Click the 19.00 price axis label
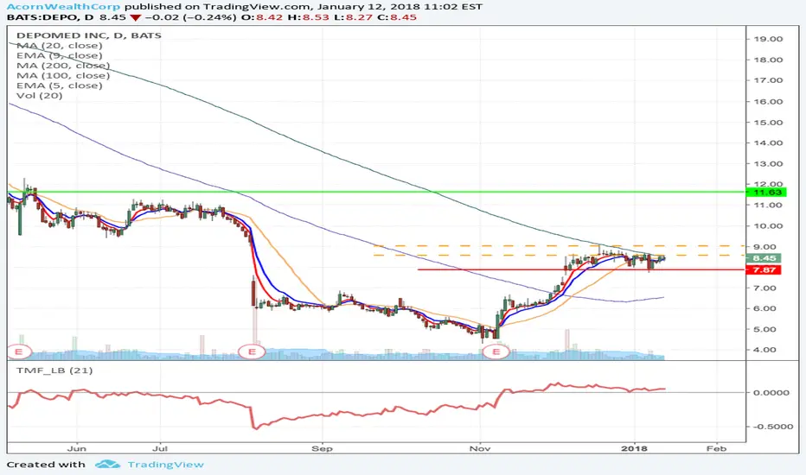This screenshot has width=806, height=475. click(768, 39)
